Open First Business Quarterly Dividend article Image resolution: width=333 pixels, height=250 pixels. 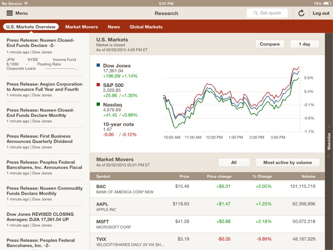[x=44, y=142]
